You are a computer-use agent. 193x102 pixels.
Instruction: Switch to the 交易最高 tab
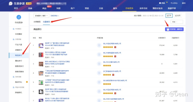click(37, 22)
